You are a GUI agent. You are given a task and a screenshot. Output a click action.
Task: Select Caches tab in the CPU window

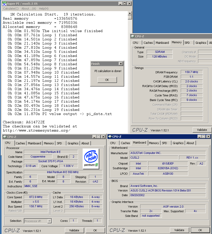(x=20, y=143)
